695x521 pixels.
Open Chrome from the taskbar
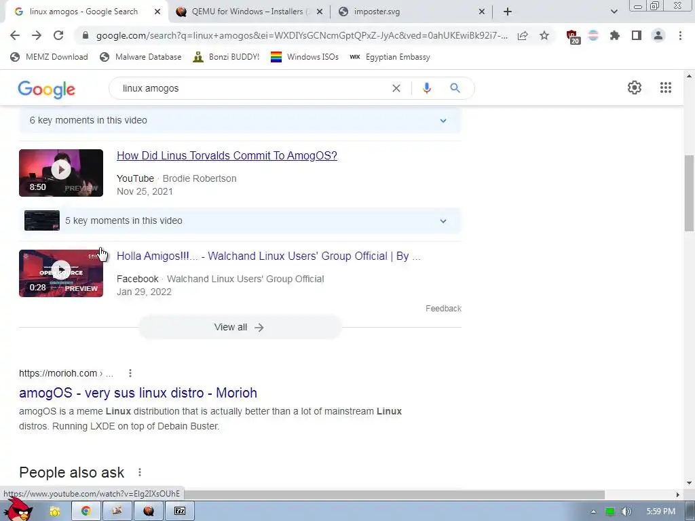point(86,511)
